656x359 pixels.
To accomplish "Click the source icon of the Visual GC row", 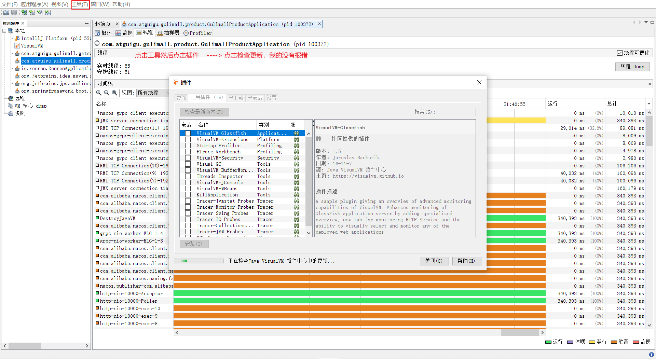I will click(x=297, y=164).
